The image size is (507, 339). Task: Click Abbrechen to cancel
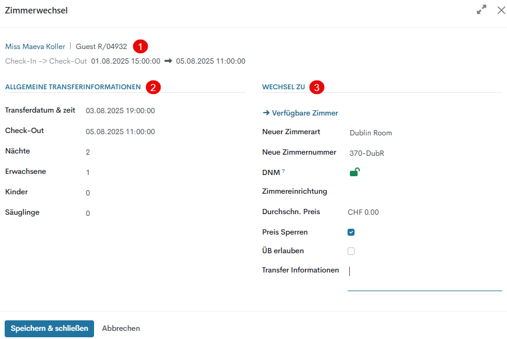[121, 328]
